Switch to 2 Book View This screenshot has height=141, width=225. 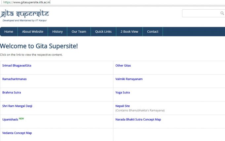(x=129, y=32)
